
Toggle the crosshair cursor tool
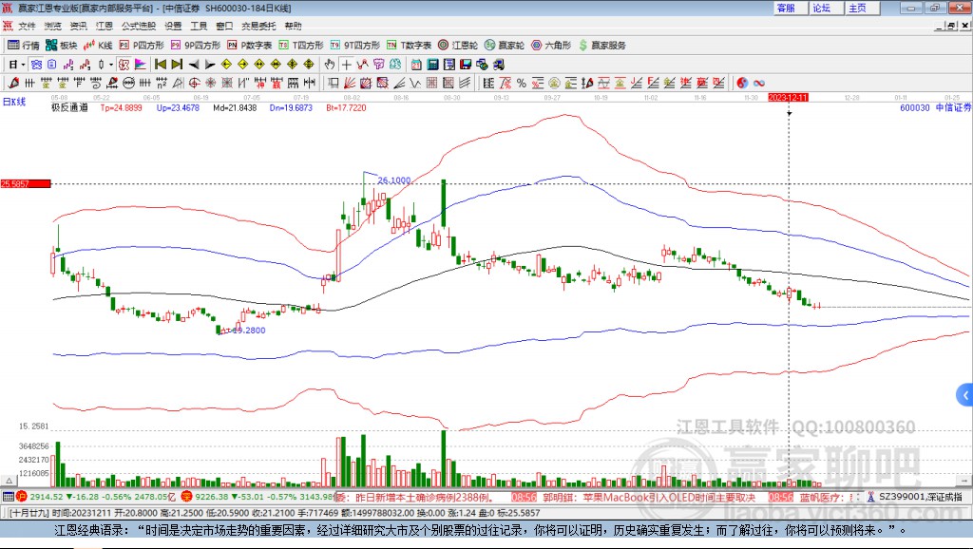tap(346, 65)
